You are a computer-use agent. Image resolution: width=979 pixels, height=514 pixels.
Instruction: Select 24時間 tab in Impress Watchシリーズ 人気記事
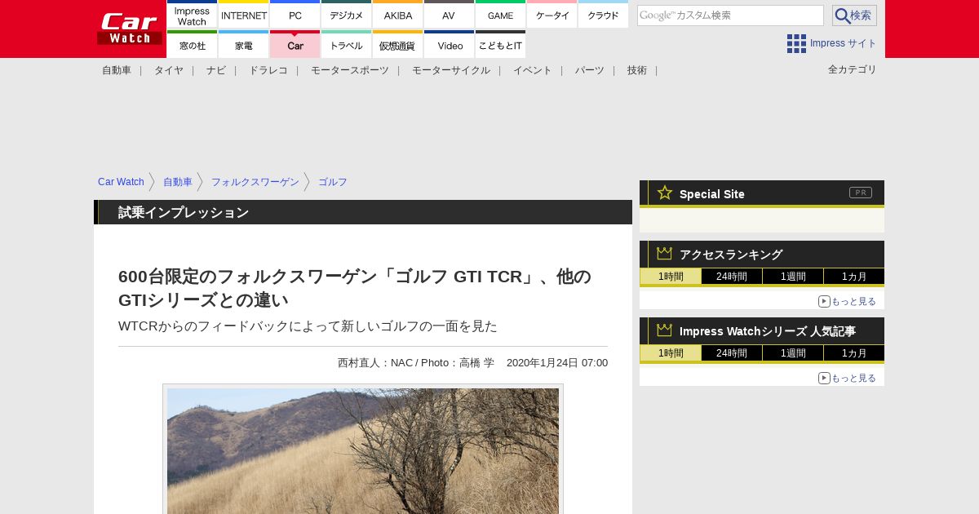click(x=732, y=352)
